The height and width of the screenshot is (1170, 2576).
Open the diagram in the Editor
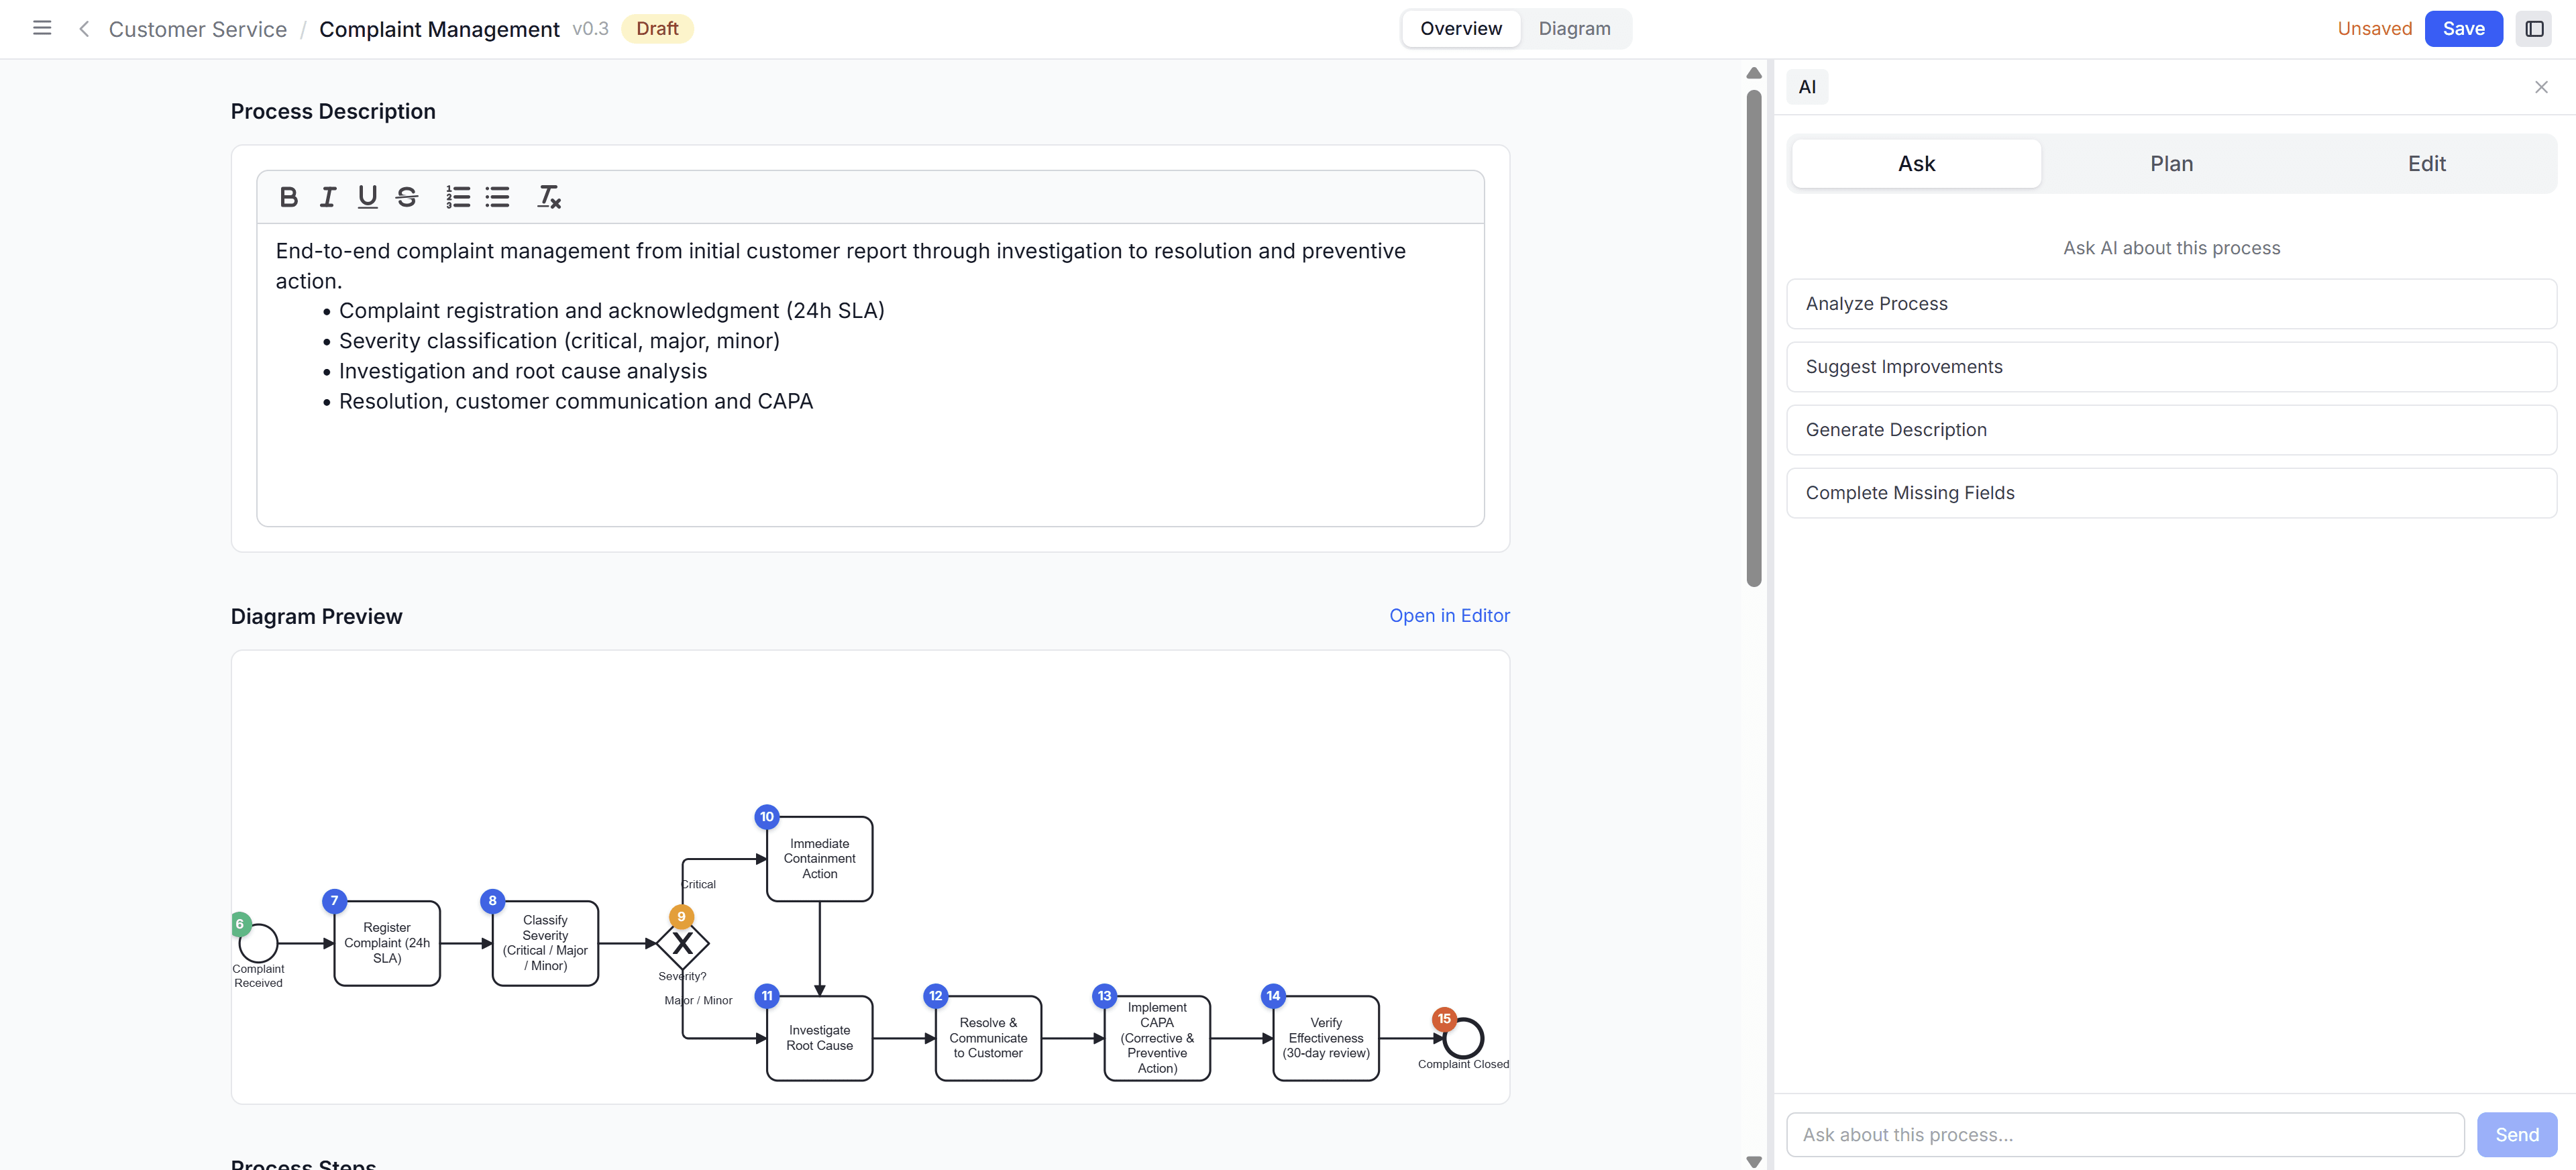click(1449, 615)
